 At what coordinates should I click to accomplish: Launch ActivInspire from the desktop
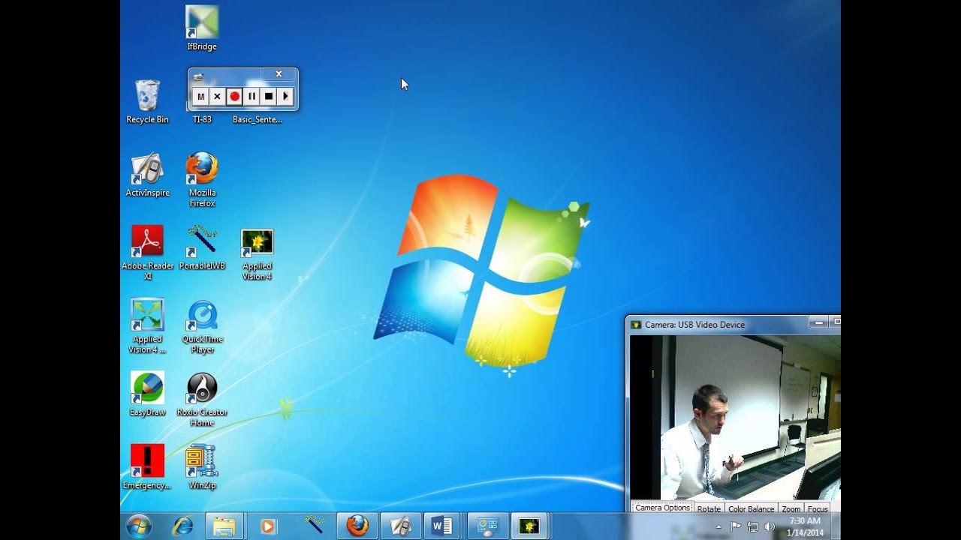147,175
